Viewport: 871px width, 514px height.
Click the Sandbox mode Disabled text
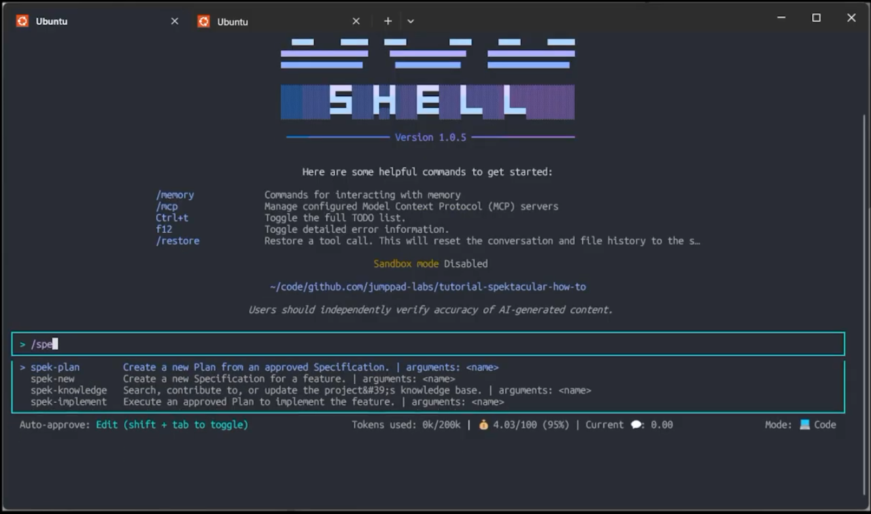431,264
